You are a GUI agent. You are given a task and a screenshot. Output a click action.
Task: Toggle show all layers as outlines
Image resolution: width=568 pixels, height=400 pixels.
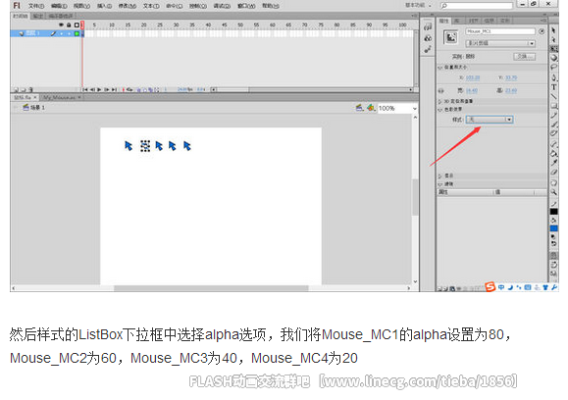point(77,25)
